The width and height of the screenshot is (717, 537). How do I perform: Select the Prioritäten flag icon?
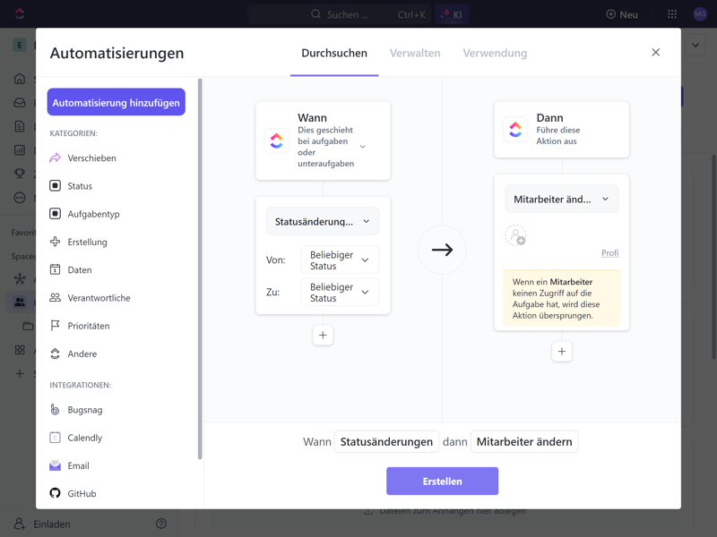(x=56, y=326)
